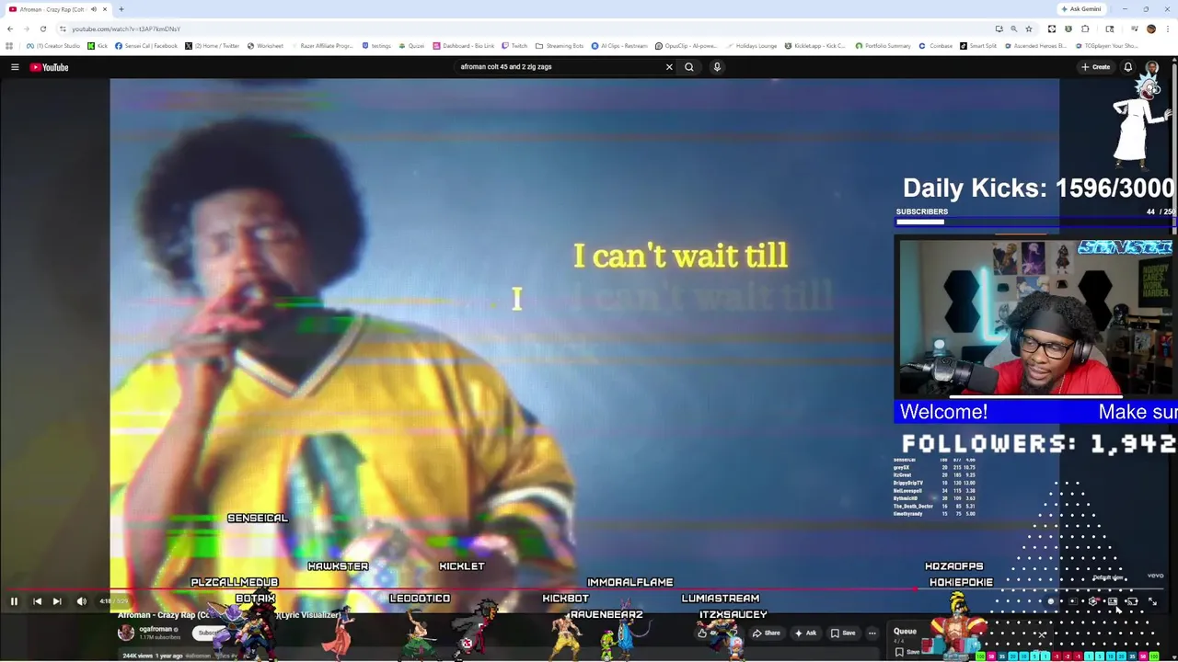Screen dimensions: 1178x662
Task: Open the Creator Studio bookmark
Action: [x=53, y=46]
